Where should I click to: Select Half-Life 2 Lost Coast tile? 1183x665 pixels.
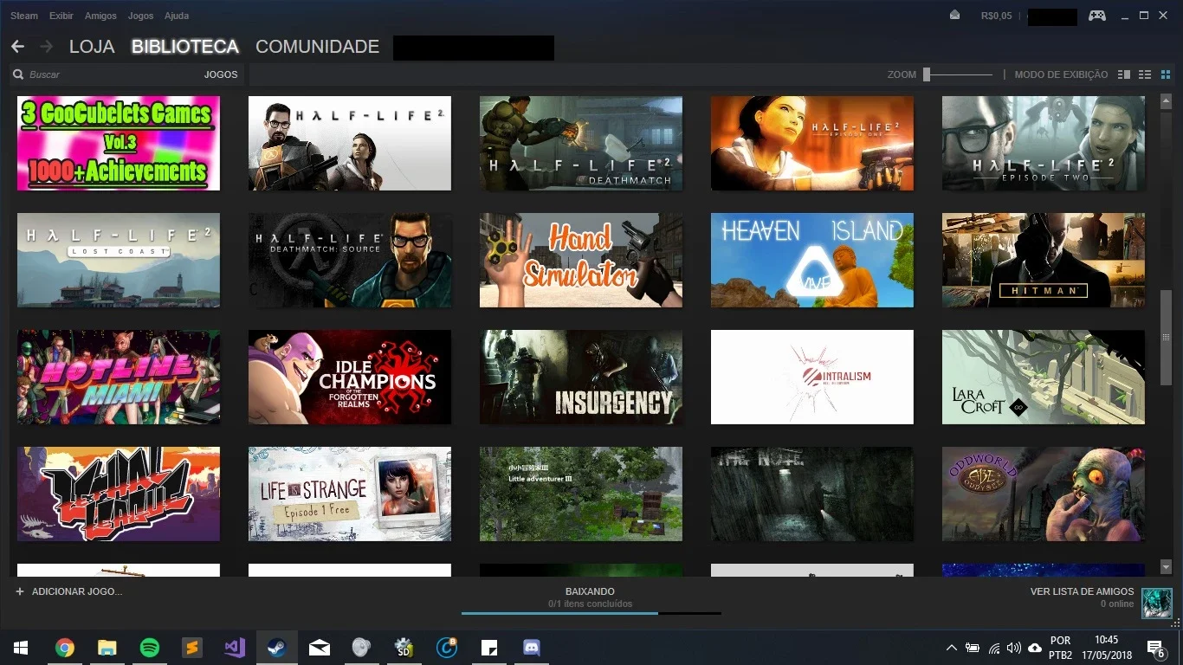click(119, 260)
